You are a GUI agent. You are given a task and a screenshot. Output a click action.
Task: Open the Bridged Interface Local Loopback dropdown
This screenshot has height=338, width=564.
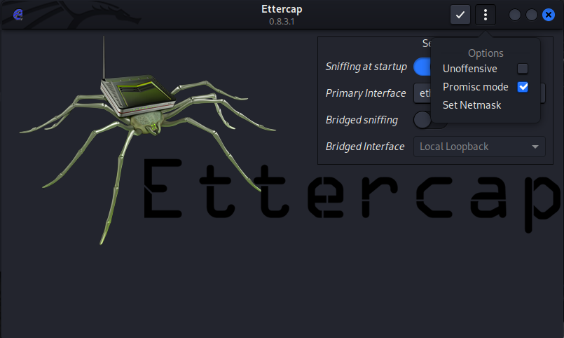tap(479, 147)
